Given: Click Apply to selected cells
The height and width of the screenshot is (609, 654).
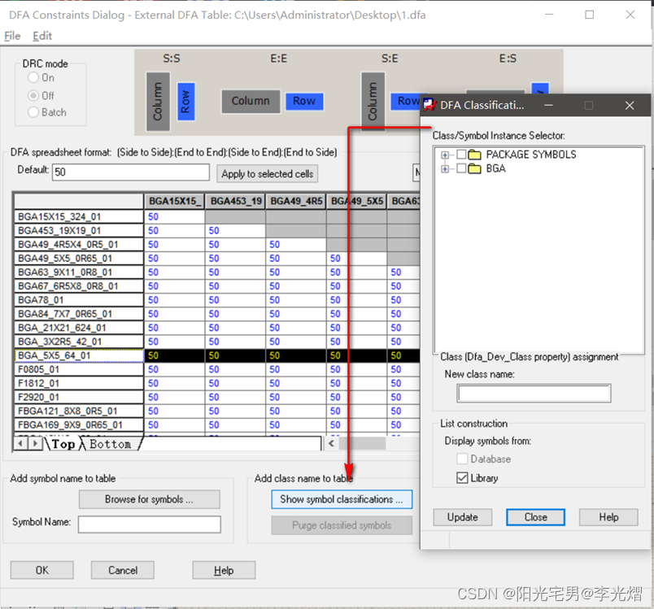Looking at the screenshot, I should 268,174.
